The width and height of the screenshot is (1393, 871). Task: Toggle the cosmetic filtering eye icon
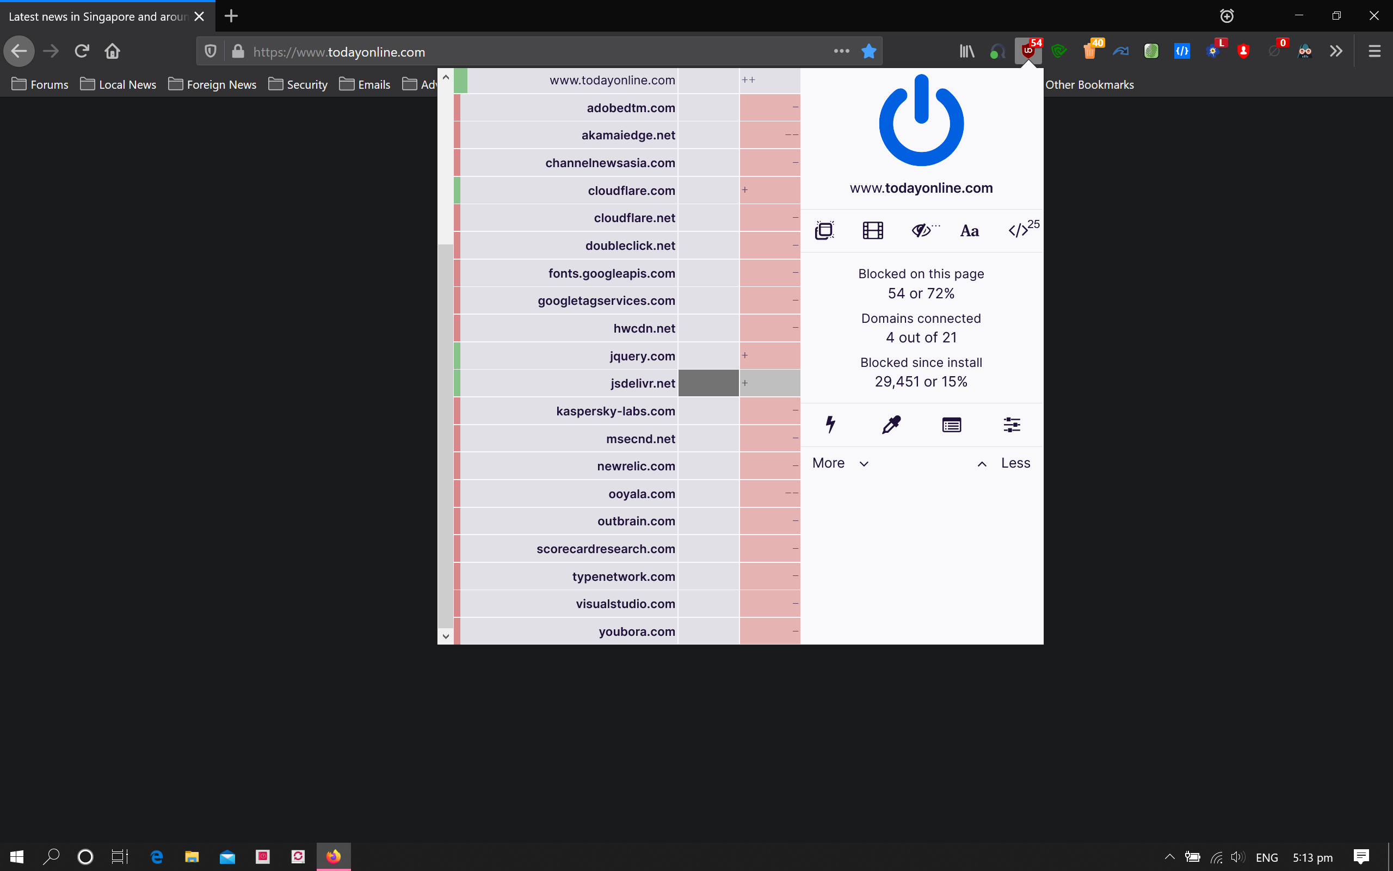tap(922, 230)
